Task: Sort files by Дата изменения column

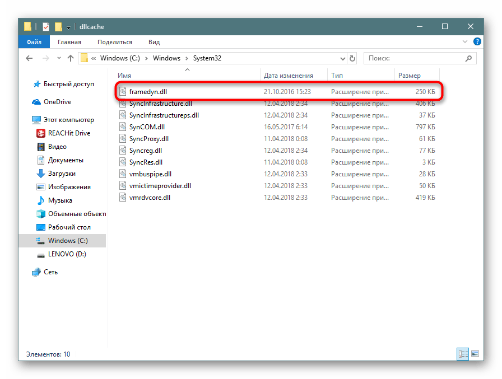Action: coord(289,76)
